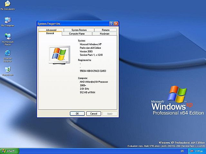Click the 'Version 2003' text
The width and height of the screenshot is (206, 154).
tap(86, 51)
